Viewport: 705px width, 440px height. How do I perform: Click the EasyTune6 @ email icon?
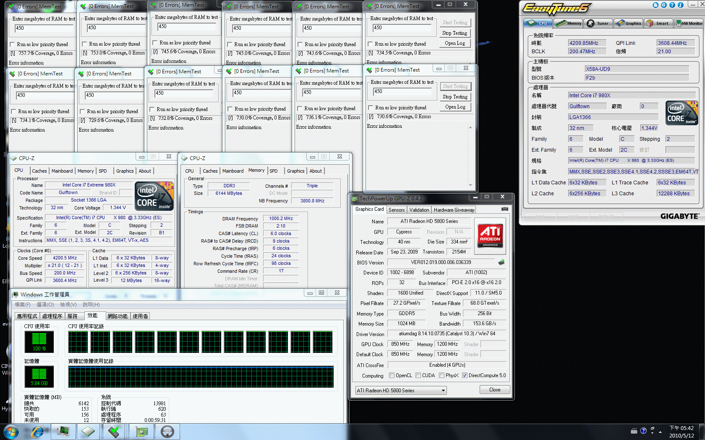pyautogui.click(x=664, y=5)
